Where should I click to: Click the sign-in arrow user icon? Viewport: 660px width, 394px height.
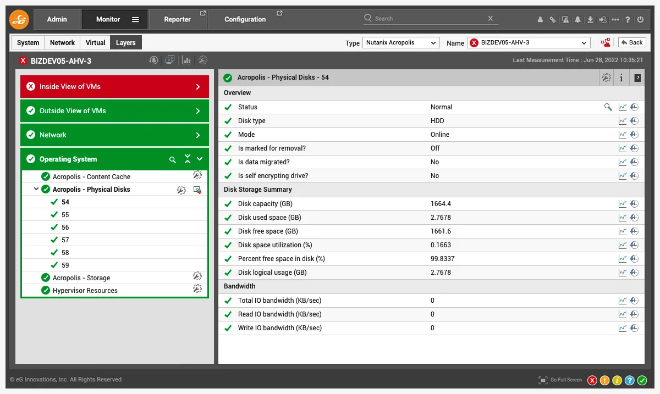(x=603, y=19)
